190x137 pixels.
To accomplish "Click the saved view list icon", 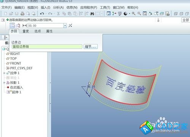I will [x=156, y=13].
